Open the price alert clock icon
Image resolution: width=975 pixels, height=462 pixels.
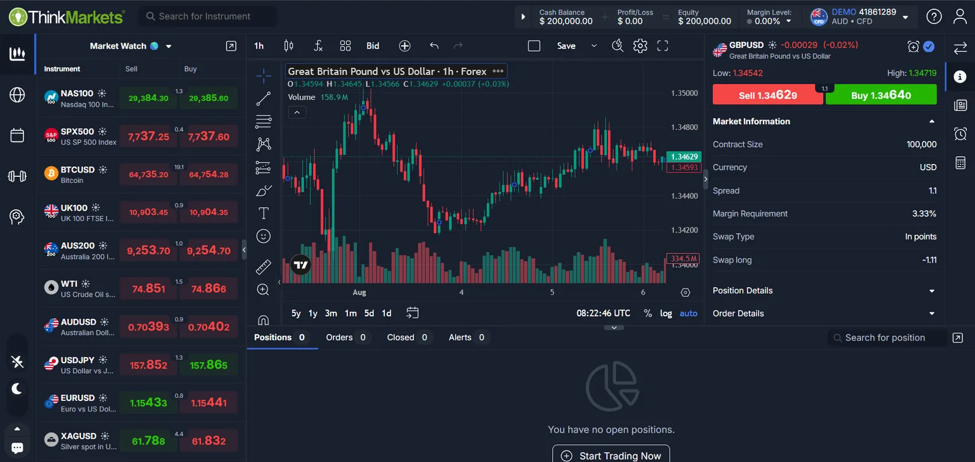click(x=960, y=134)
